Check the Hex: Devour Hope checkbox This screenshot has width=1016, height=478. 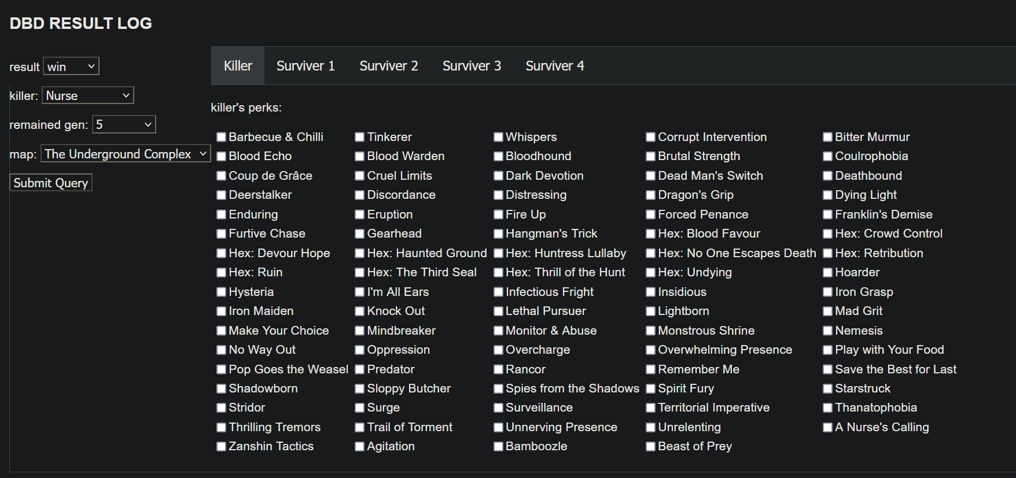point(221,253)
